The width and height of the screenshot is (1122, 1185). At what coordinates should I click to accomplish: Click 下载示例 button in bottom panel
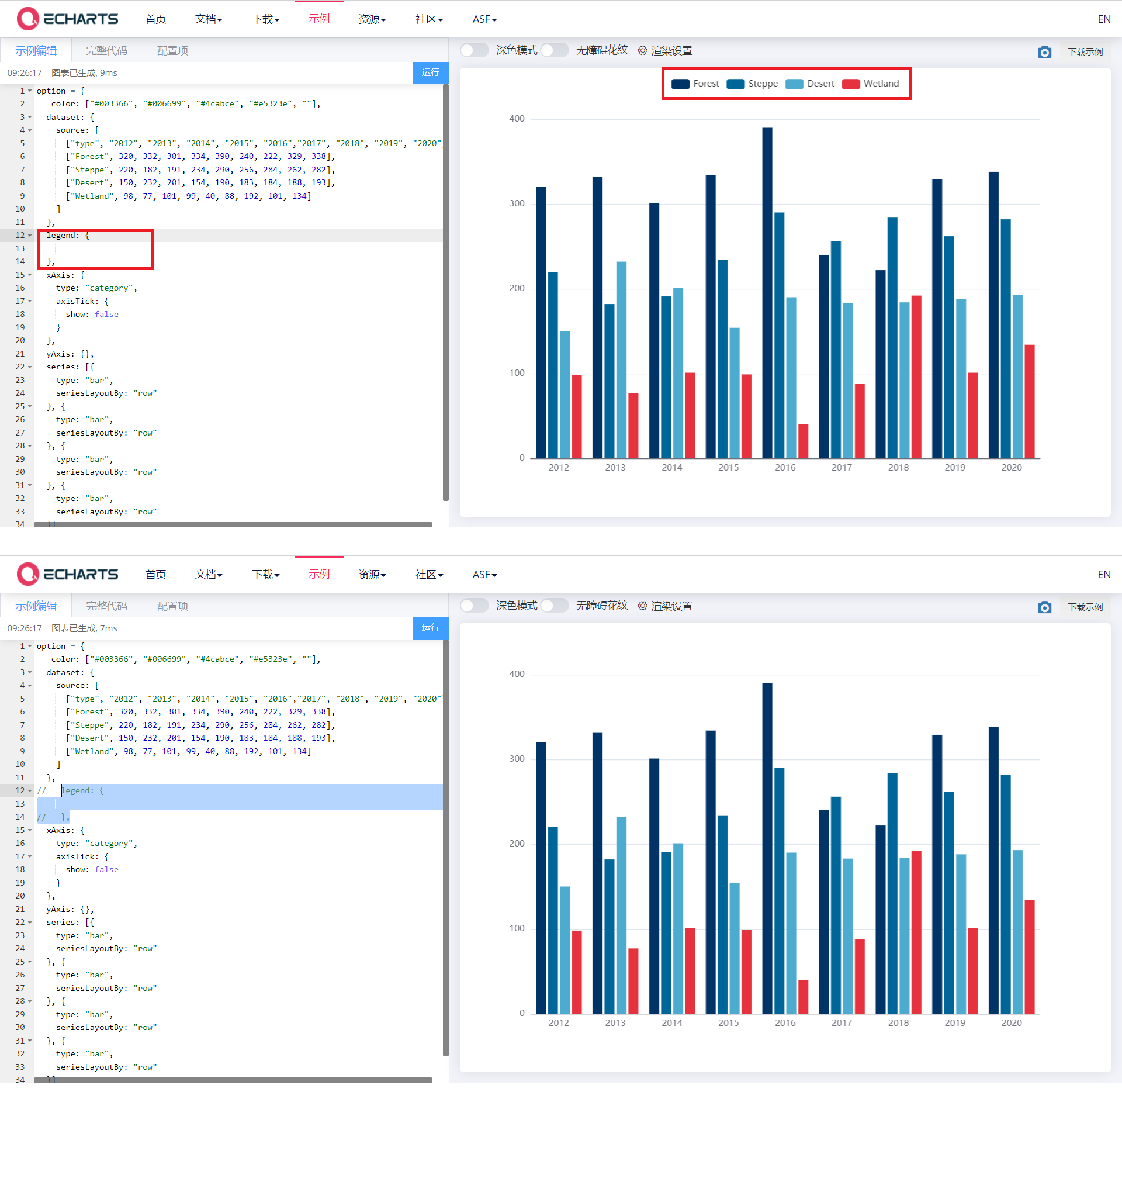pos(1085,607)
